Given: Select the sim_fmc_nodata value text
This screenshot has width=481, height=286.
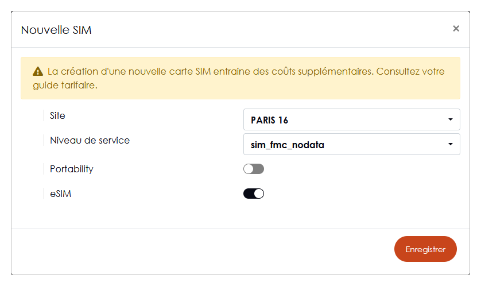Looking at the screenshot, I should pyautogui.click(x=288, y=145).
